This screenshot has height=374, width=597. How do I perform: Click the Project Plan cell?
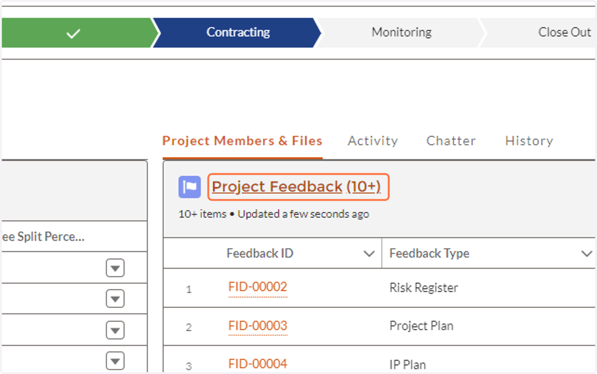pyautogui.click(x=421, y=326)
